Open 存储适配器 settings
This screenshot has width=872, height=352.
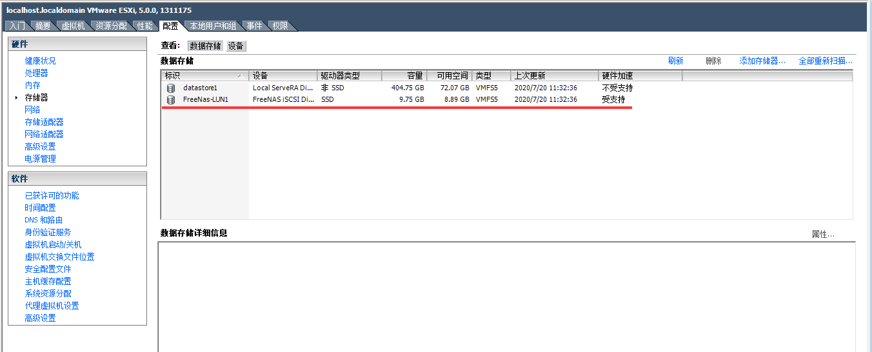[44, 122]
